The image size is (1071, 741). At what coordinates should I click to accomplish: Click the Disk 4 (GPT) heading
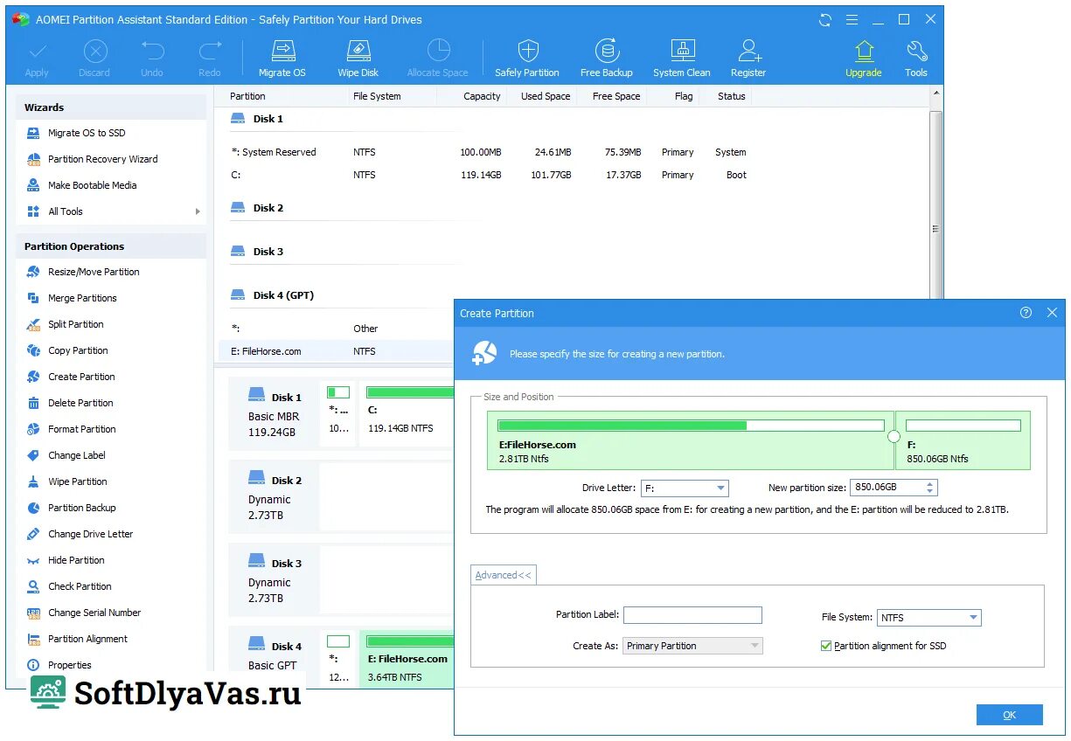(283, 295)
